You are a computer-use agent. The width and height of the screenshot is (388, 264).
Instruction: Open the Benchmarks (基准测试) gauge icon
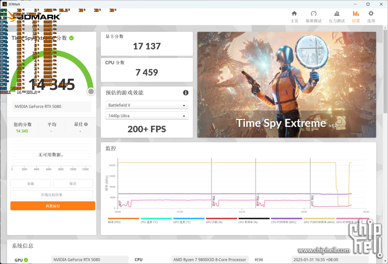[x=314, y=13]
